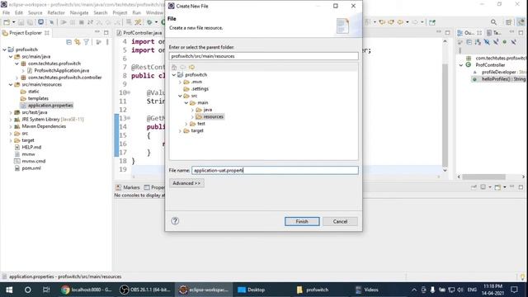Screen dimensions: 528x297
Task: Expand the target folder in the dialog tree
Action: click(180, 130)
